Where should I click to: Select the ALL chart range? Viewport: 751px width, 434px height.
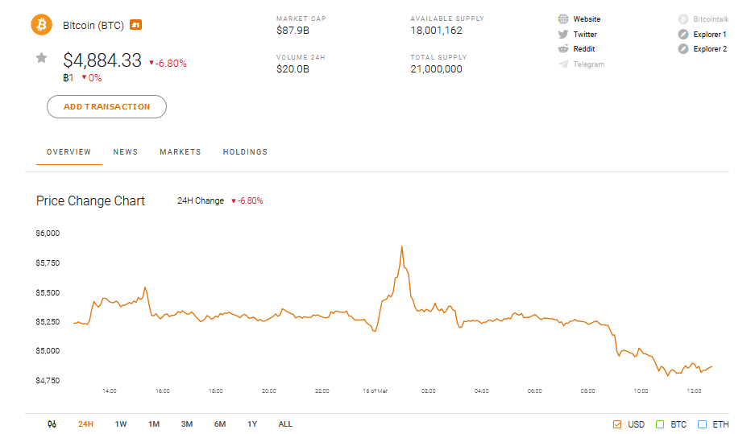tap(285, 424)
